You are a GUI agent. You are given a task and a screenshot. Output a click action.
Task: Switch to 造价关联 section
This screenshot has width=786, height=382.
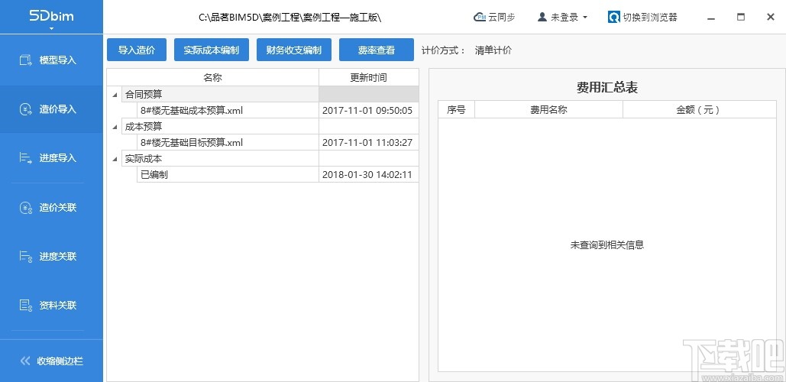(x=51, y=208)
